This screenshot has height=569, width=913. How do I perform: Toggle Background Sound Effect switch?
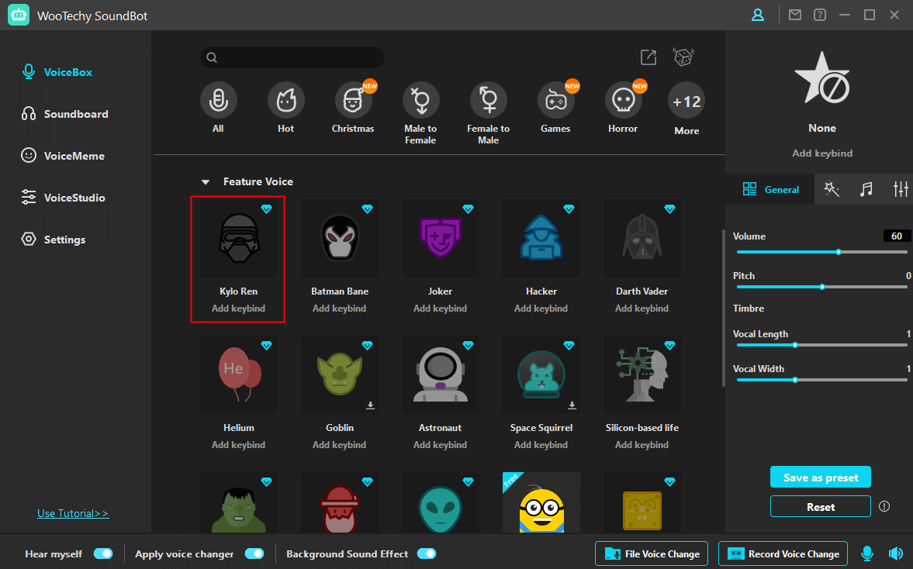[426, 553]
